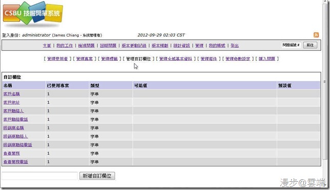This screenshot has height=190, width=330.
Task: Open custom field 經銷商聯絡人
Action: pos(15,136)
